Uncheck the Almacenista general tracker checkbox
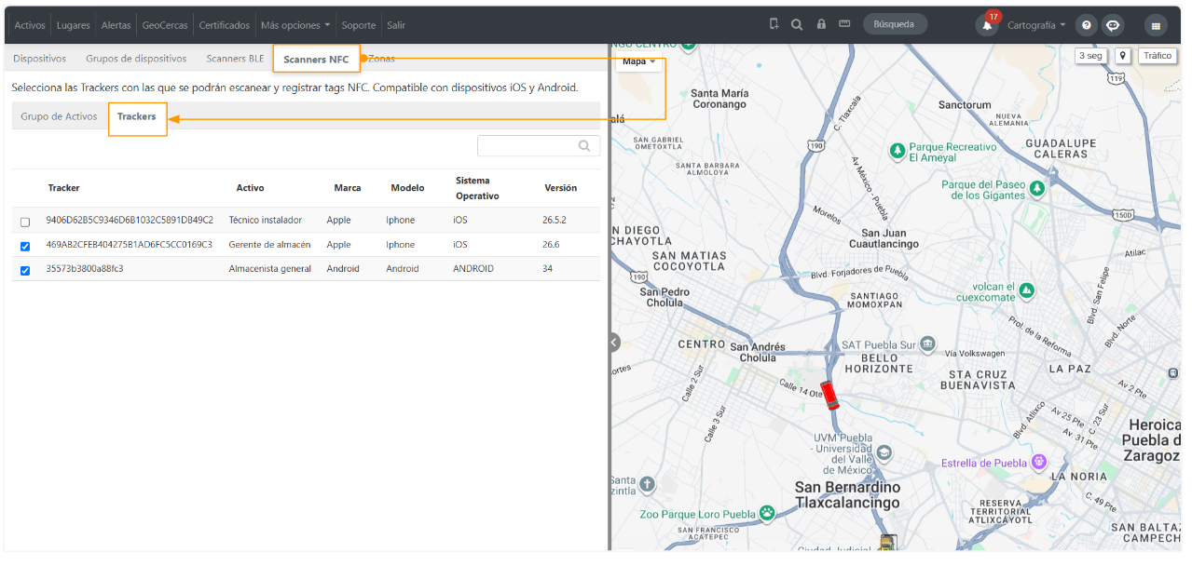Screen dimensions: 1192x566 pyautogui.click(x=25, y=270)
